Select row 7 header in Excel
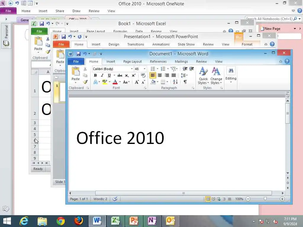 tap(35, 147)
